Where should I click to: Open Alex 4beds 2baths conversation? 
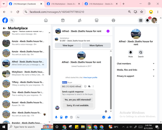tap(24, 114)
